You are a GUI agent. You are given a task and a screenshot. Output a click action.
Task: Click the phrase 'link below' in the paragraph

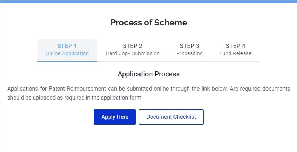coord(214,89)
